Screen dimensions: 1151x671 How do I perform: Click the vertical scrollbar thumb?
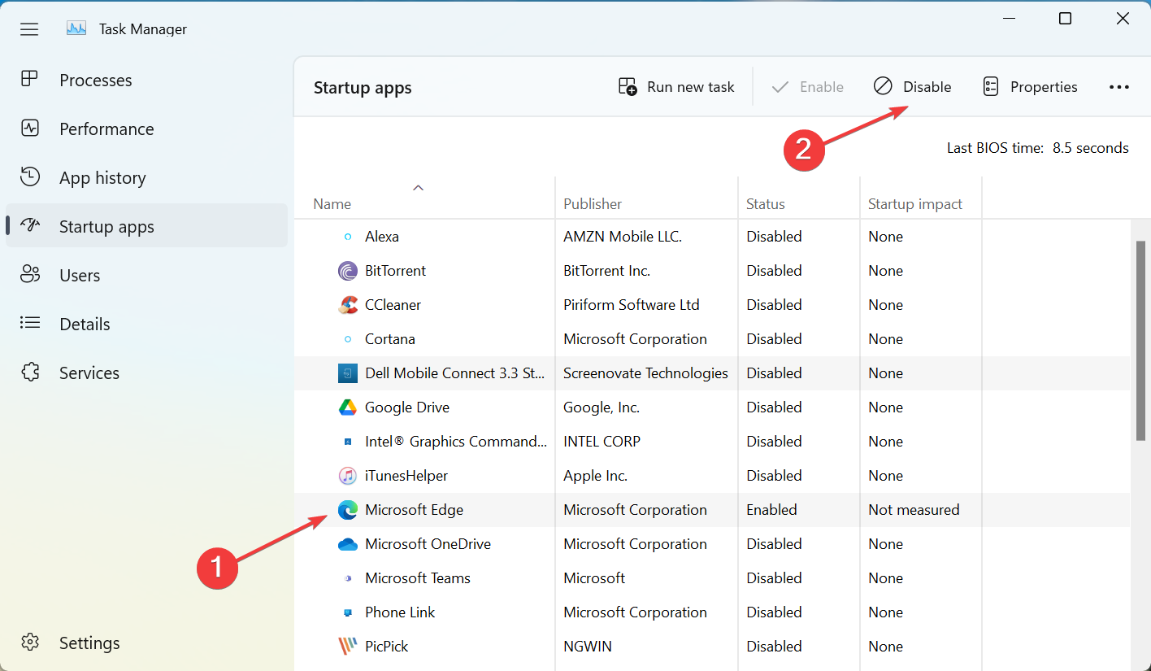tap(1140, 342)
